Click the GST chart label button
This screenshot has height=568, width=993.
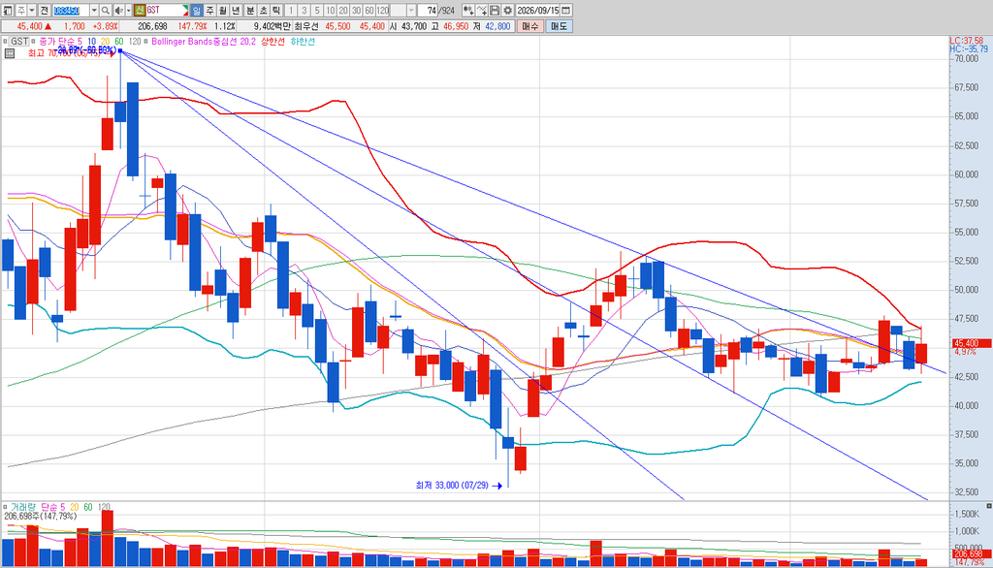point(19,42)
